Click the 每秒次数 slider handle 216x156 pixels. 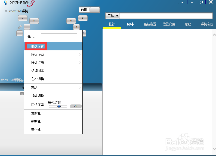point(59,106)
